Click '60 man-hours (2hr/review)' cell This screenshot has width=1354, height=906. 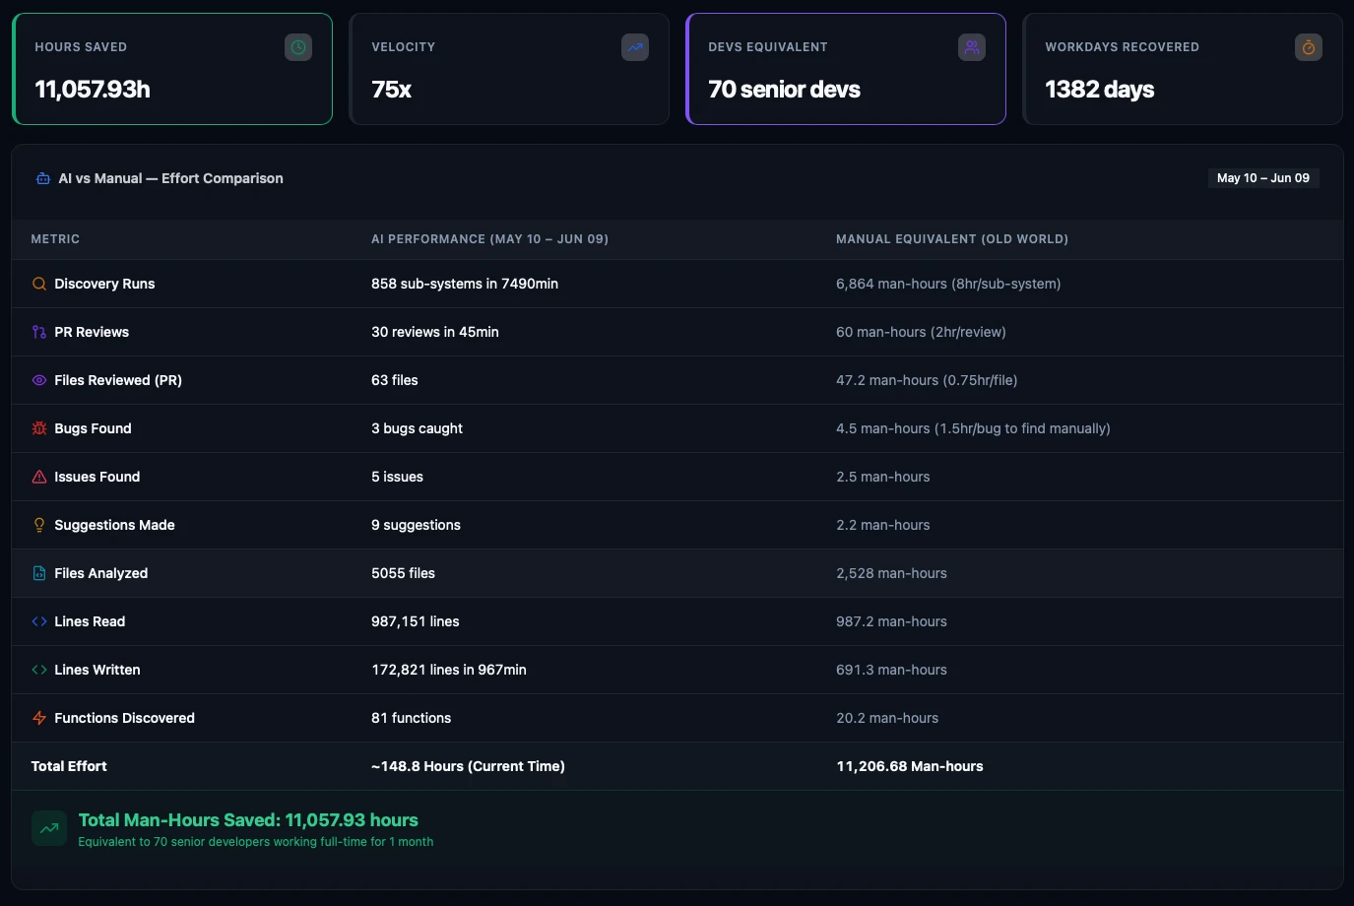click(921, 332)
